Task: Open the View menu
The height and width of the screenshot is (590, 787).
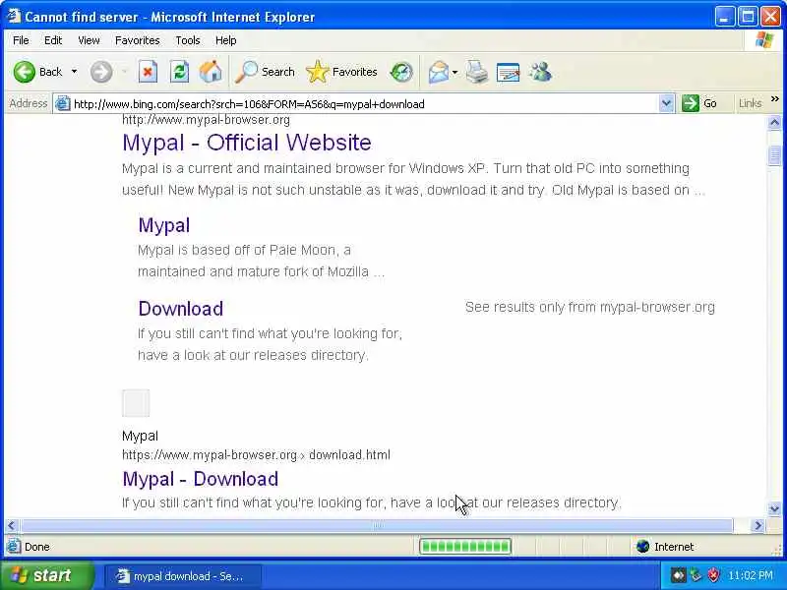Action: 89,40
